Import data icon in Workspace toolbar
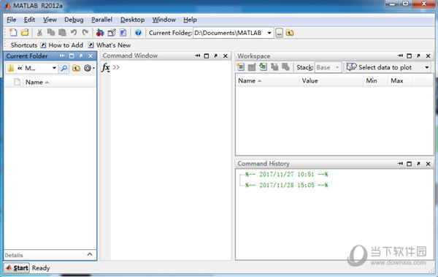This screenshot has height=277, width=438. pos(263,67)
